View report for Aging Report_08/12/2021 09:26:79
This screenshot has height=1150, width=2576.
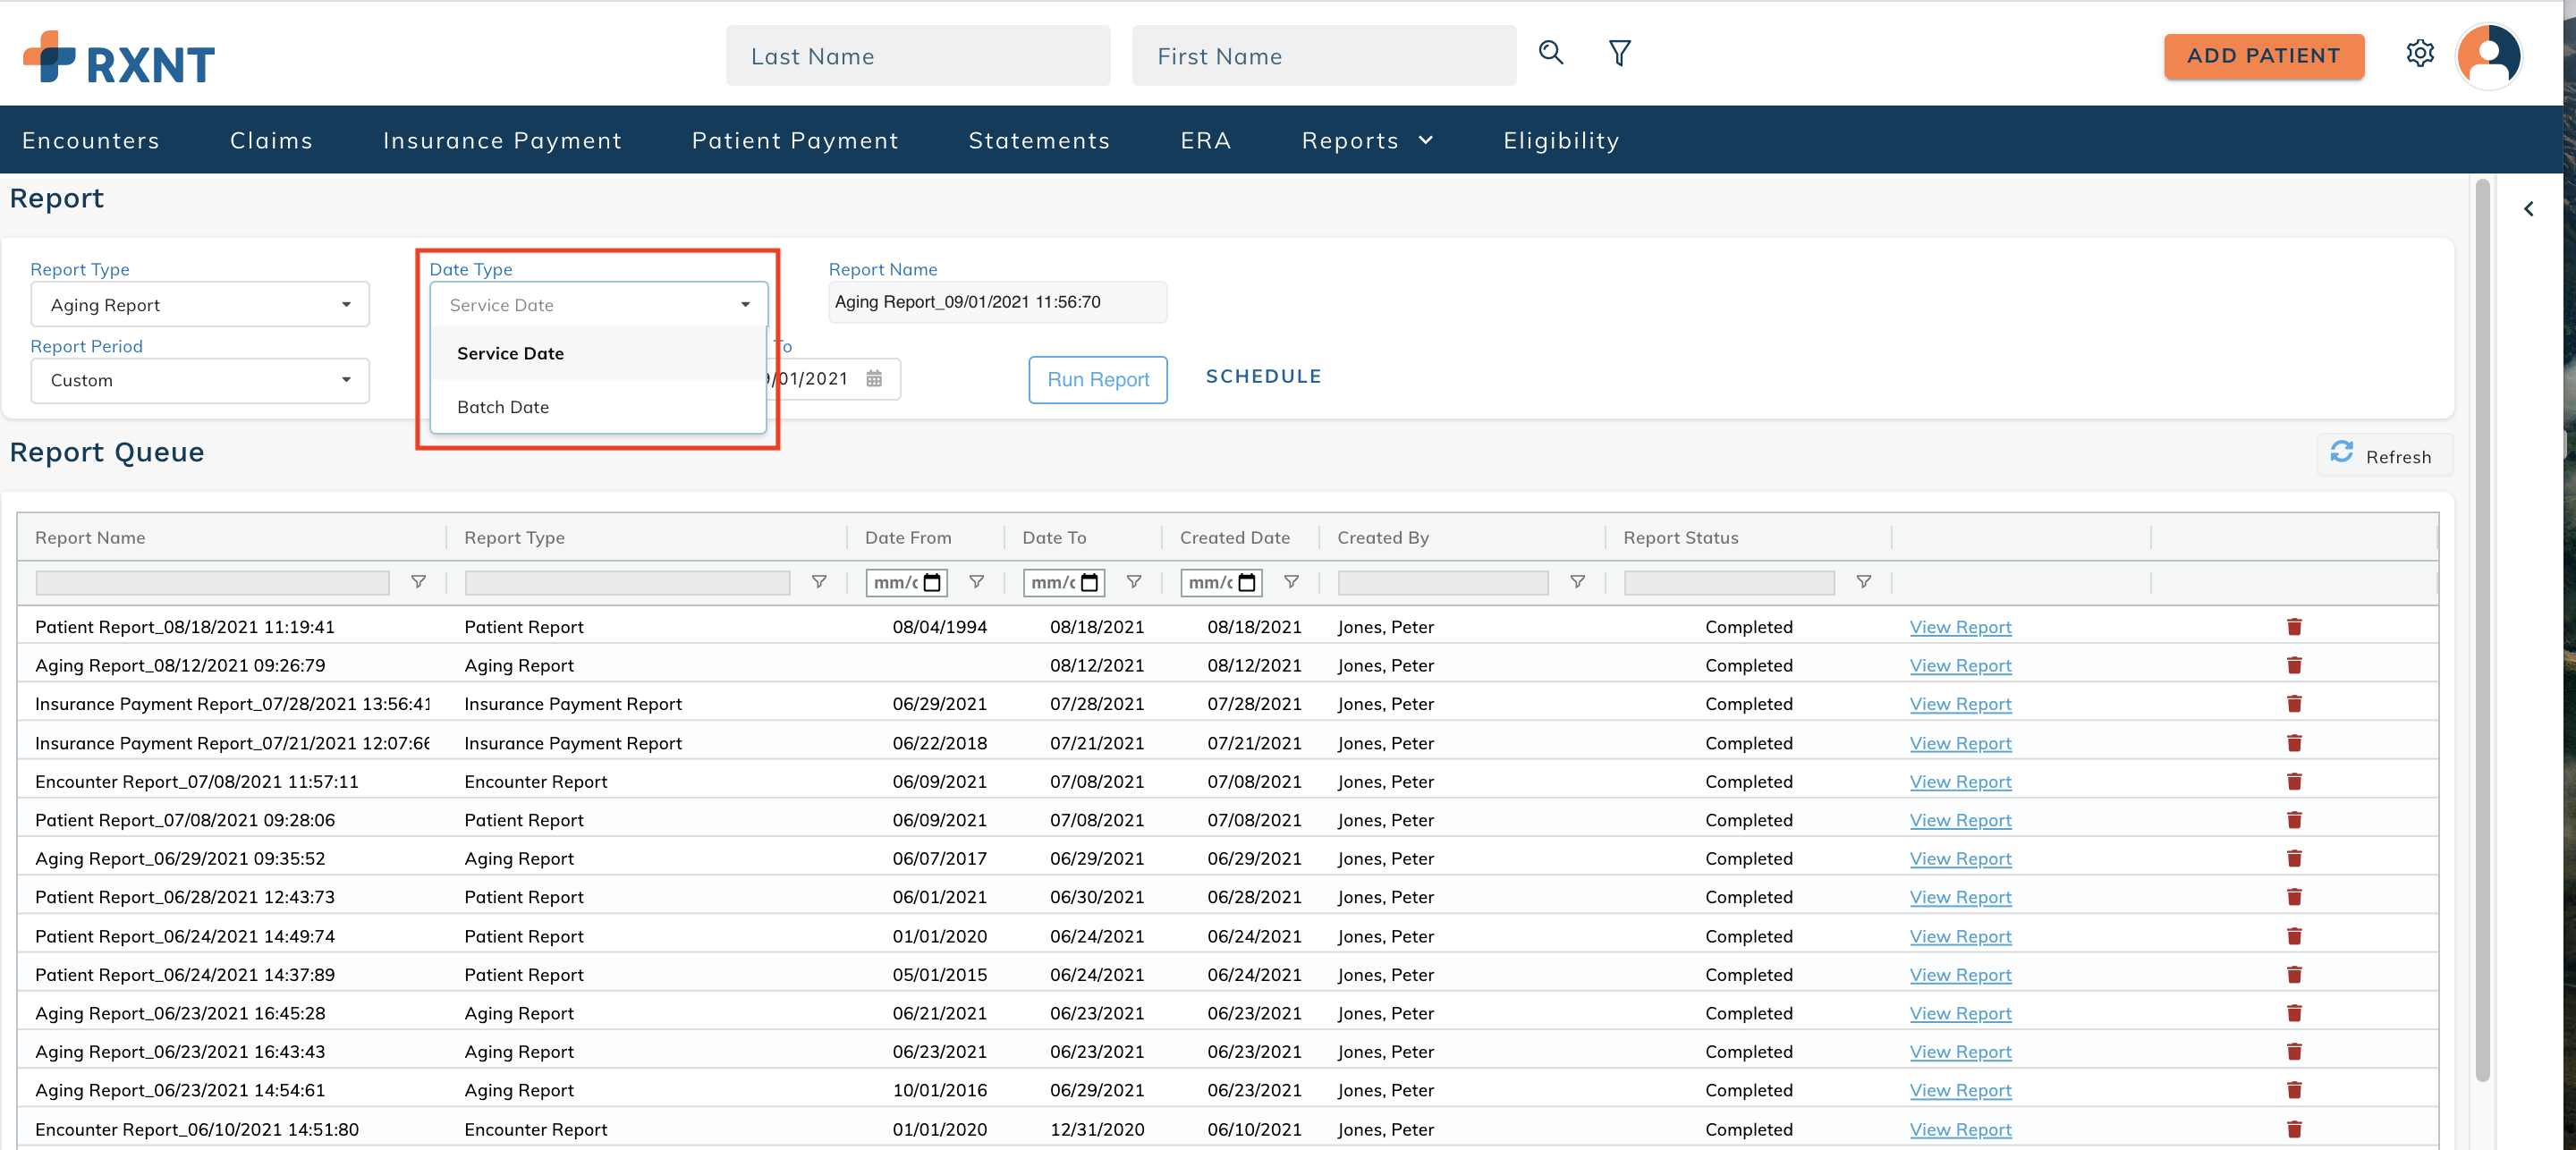1960,665
